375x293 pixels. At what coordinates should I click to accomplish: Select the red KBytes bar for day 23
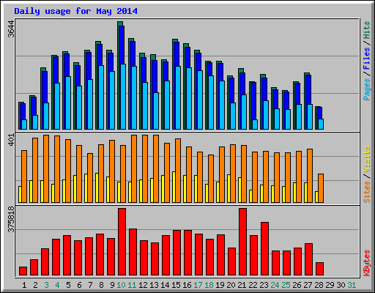click(x=264, y=249)
